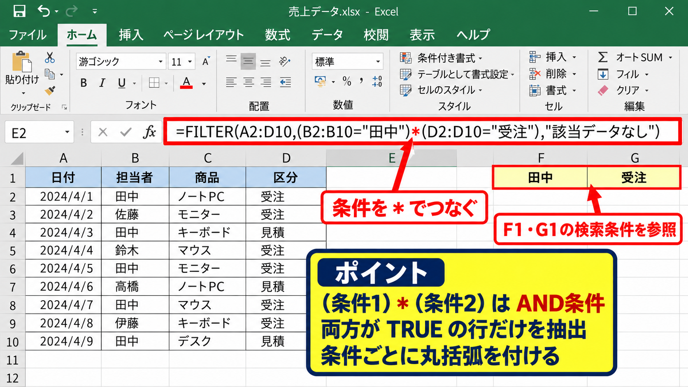Click the Undo arrow icon
This screenshot has height=387, width=688.
click(44, 11)
